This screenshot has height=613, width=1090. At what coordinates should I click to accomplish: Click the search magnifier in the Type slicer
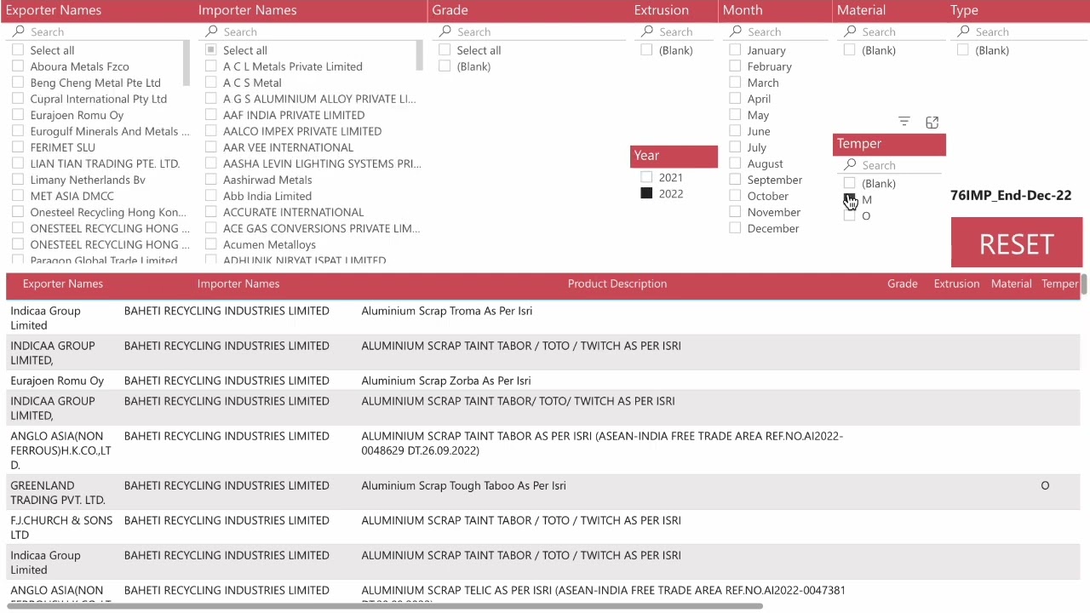pos(963,32)
